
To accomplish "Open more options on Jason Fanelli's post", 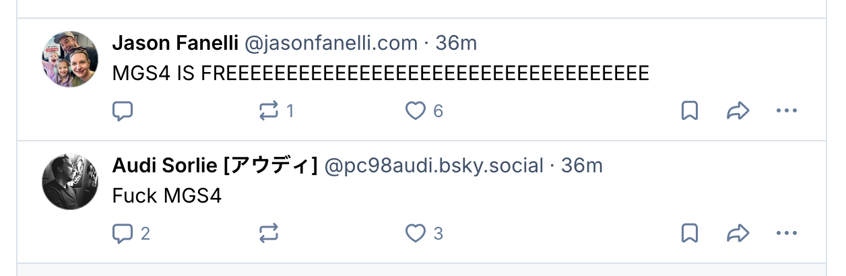I will (x=786, y=110).
